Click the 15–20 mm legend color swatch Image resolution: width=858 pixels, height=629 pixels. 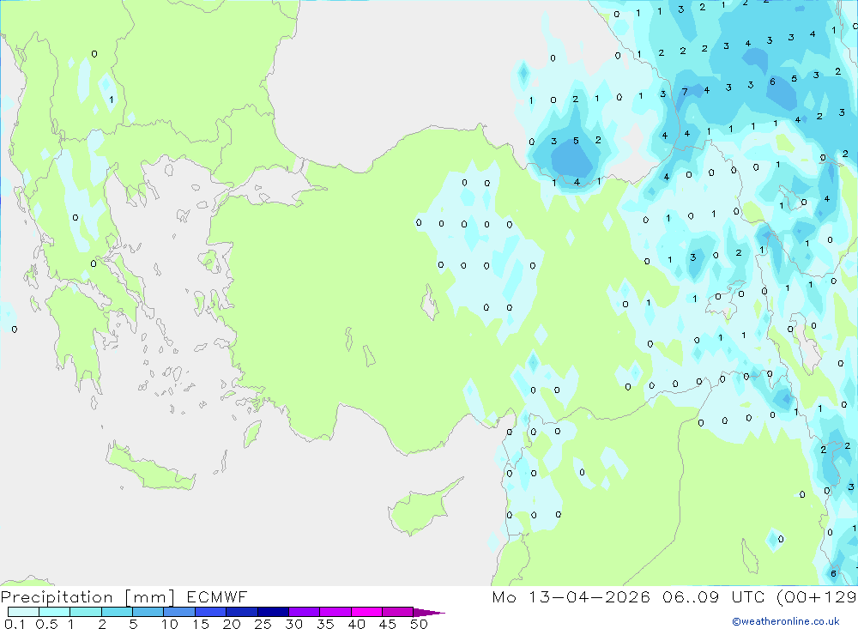pyautogui.click(x=210, y=612)
